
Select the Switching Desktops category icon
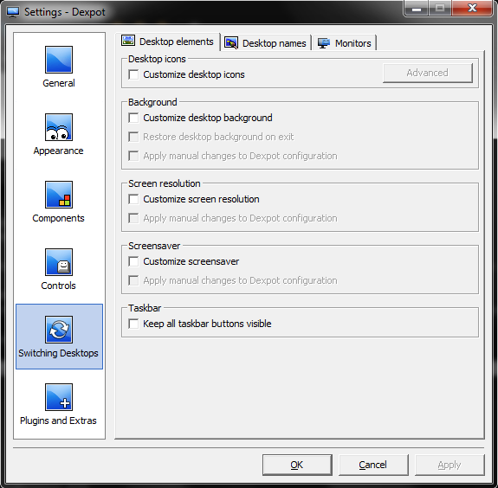tap(59, 330)
